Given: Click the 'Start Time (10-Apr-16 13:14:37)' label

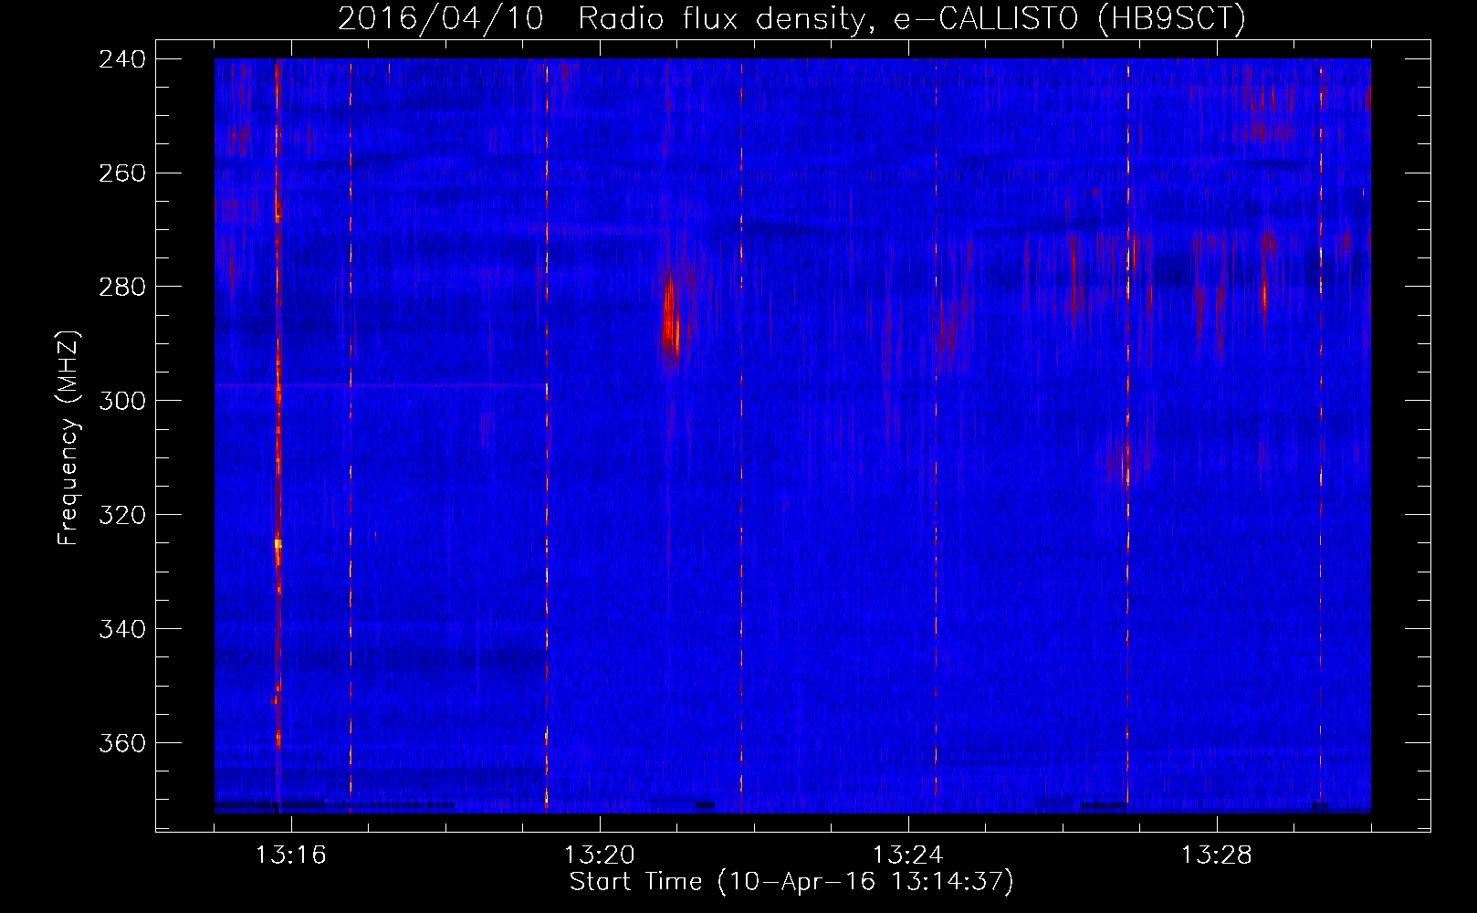Looking at the screenshot, I should click(791, 882).
